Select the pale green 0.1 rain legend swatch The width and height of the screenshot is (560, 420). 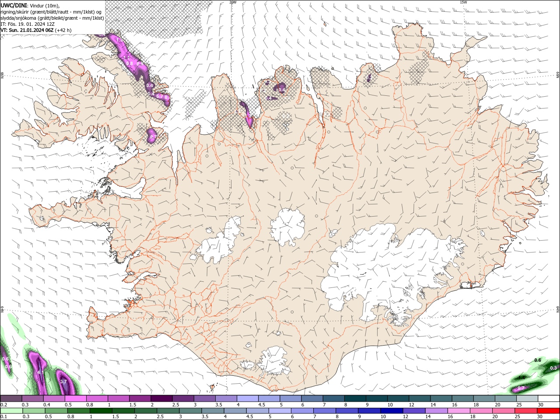pos(11,411)
